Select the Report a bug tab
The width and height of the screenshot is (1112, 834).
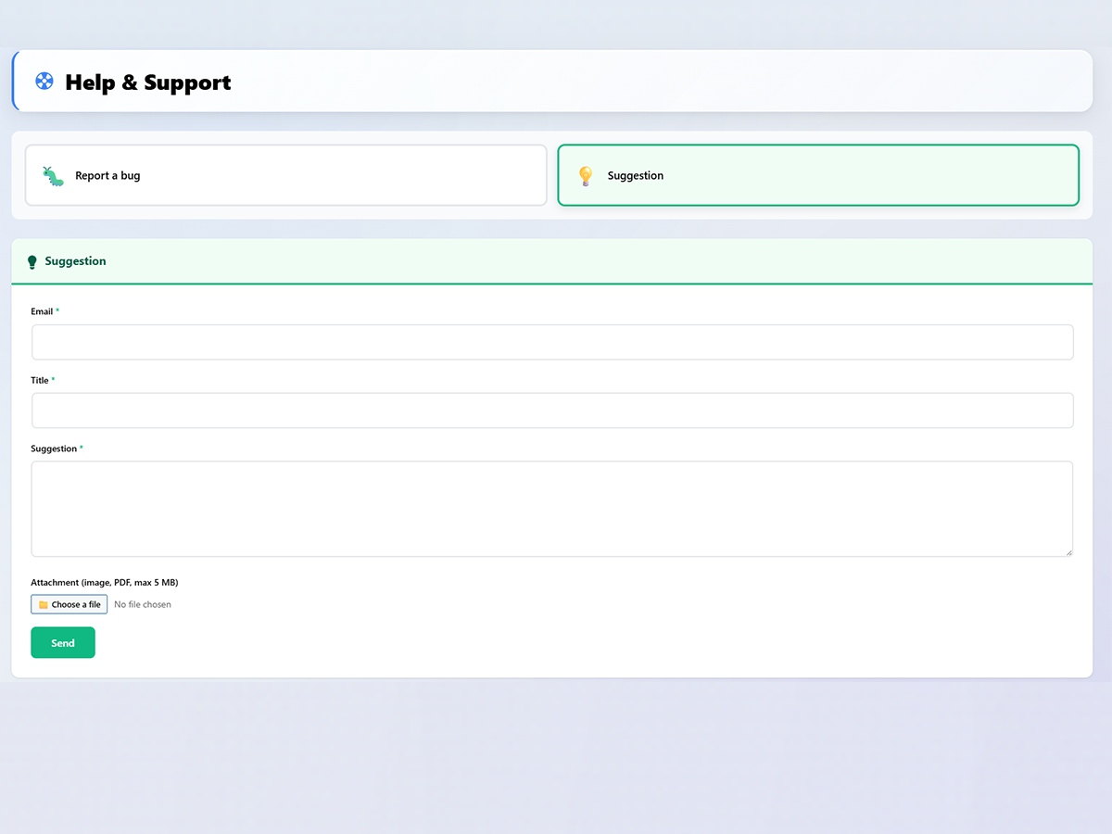[285, 175]
